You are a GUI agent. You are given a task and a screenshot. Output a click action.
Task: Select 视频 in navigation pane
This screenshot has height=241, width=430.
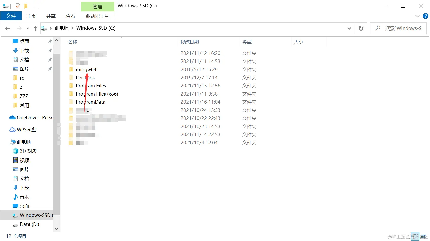(21, 160)
